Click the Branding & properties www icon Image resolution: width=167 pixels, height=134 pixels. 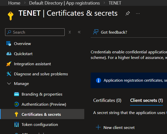17,94
